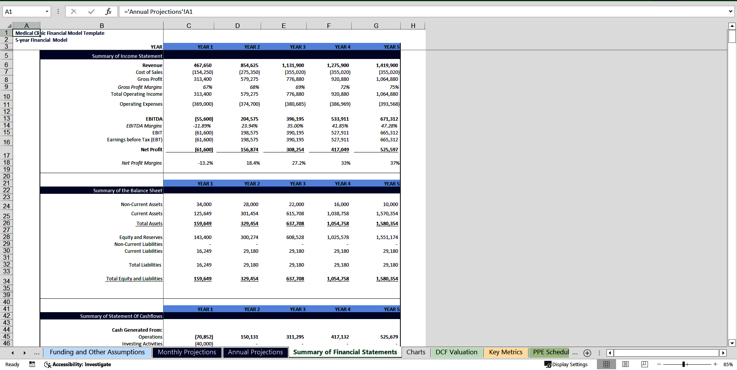Expand the formula bar with chevron
This screenshot has width=737, height=370.
tap(730, 11)
